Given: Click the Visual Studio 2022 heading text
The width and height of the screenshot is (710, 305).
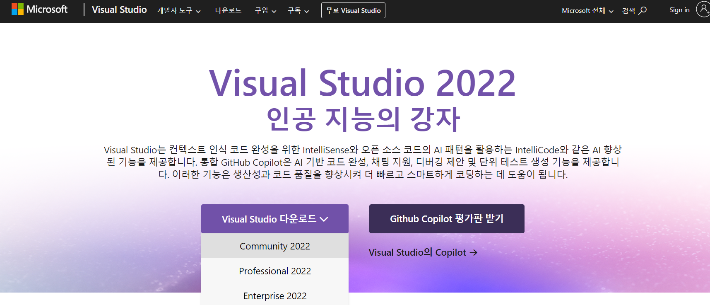Looking at the screenshot, I should point(362,83).
